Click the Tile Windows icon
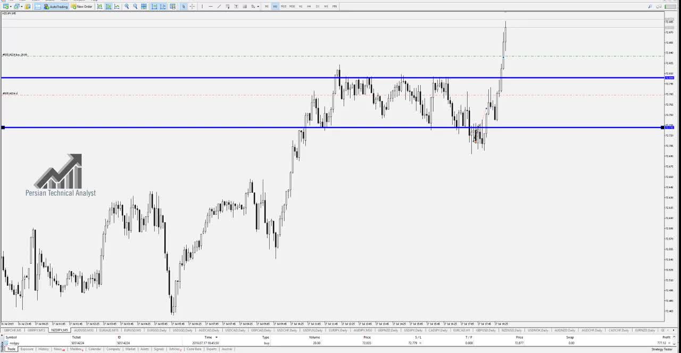This screenshot has width=681, height=353. click(144, 6)
